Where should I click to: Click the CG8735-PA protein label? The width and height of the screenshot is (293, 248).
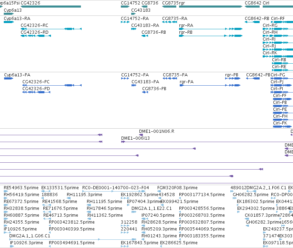pos(175,75)
